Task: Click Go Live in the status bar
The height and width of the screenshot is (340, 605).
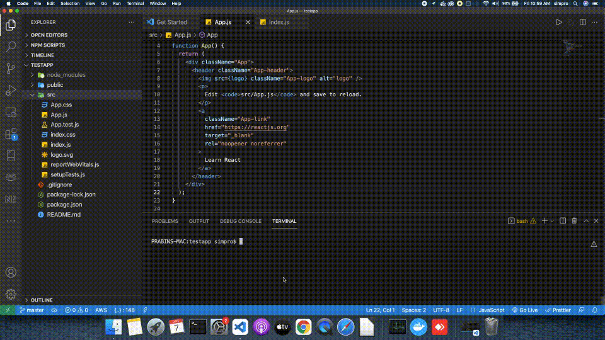Action: pyautogui.click(x=525, y=310)
